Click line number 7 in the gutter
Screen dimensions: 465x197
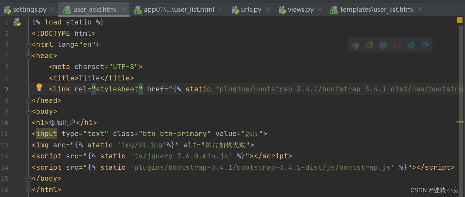(7, 89)
